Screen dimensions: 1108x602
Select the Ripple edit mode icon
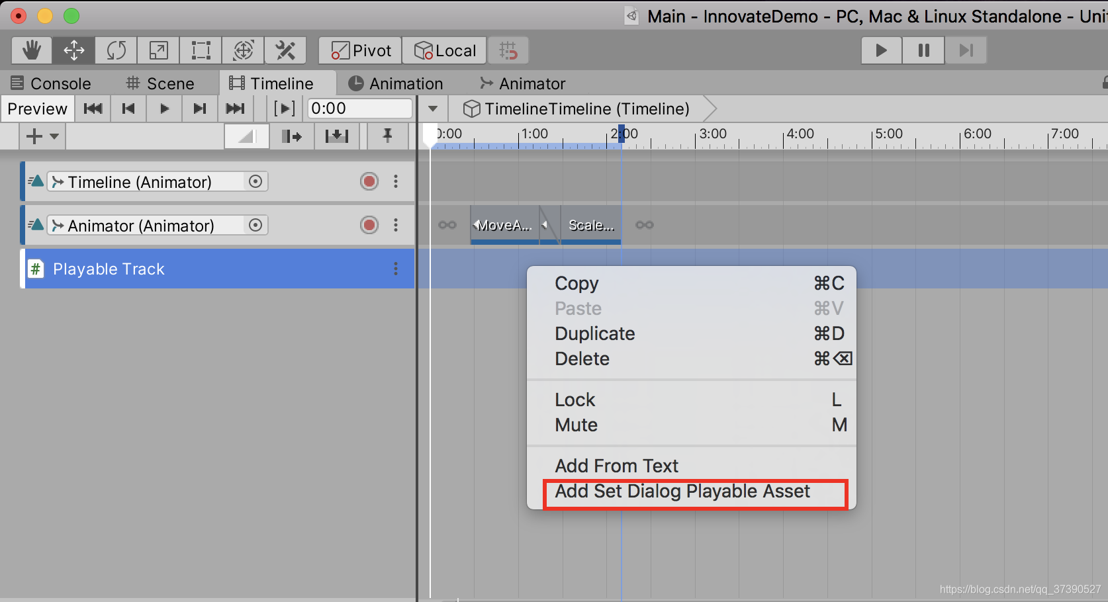click(291, 136)
